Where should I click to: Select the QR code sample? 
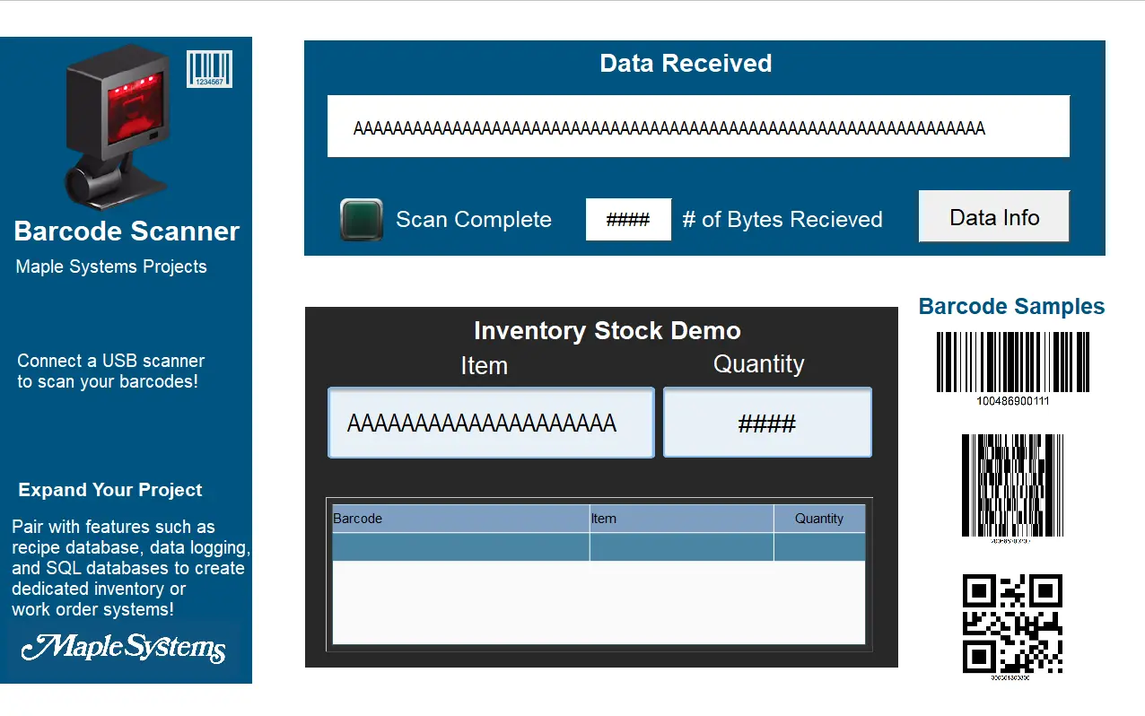(x=1012, y=624)
